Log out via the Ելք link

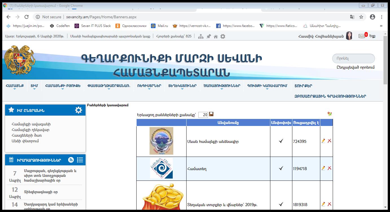373,36
